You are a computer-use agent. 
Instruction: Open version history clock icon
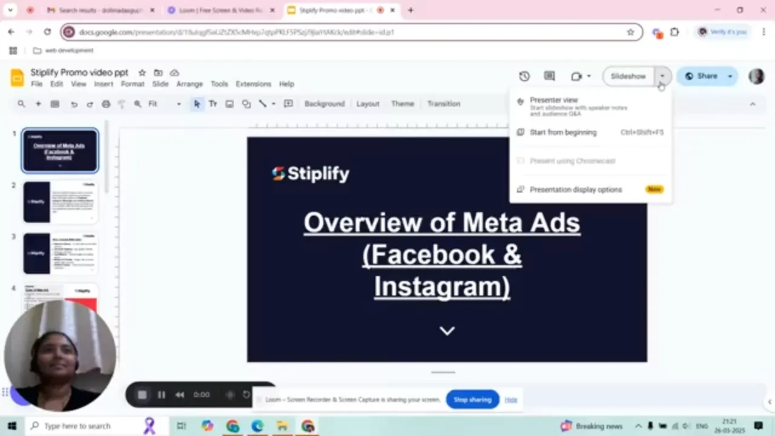point(524,76)
